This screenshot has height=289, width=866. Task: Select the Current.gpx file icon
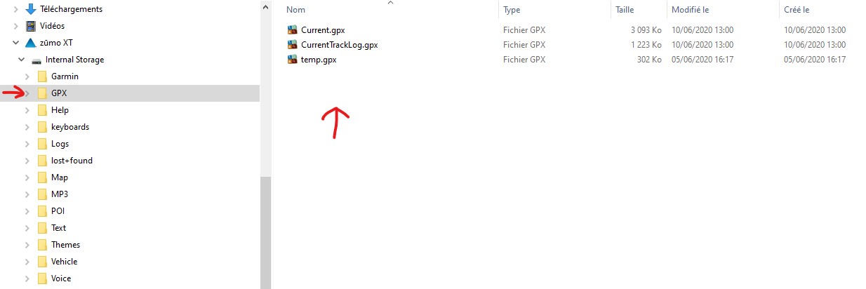(x=293, y=30)
